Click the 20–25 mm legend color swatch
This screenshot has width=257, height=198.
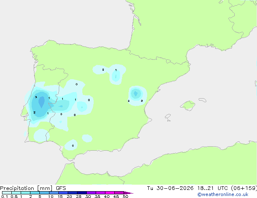coord(73,193)
